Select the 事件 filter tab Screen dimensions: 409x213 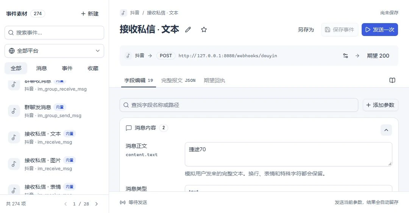pyautogui.click(x=67, y=68)
